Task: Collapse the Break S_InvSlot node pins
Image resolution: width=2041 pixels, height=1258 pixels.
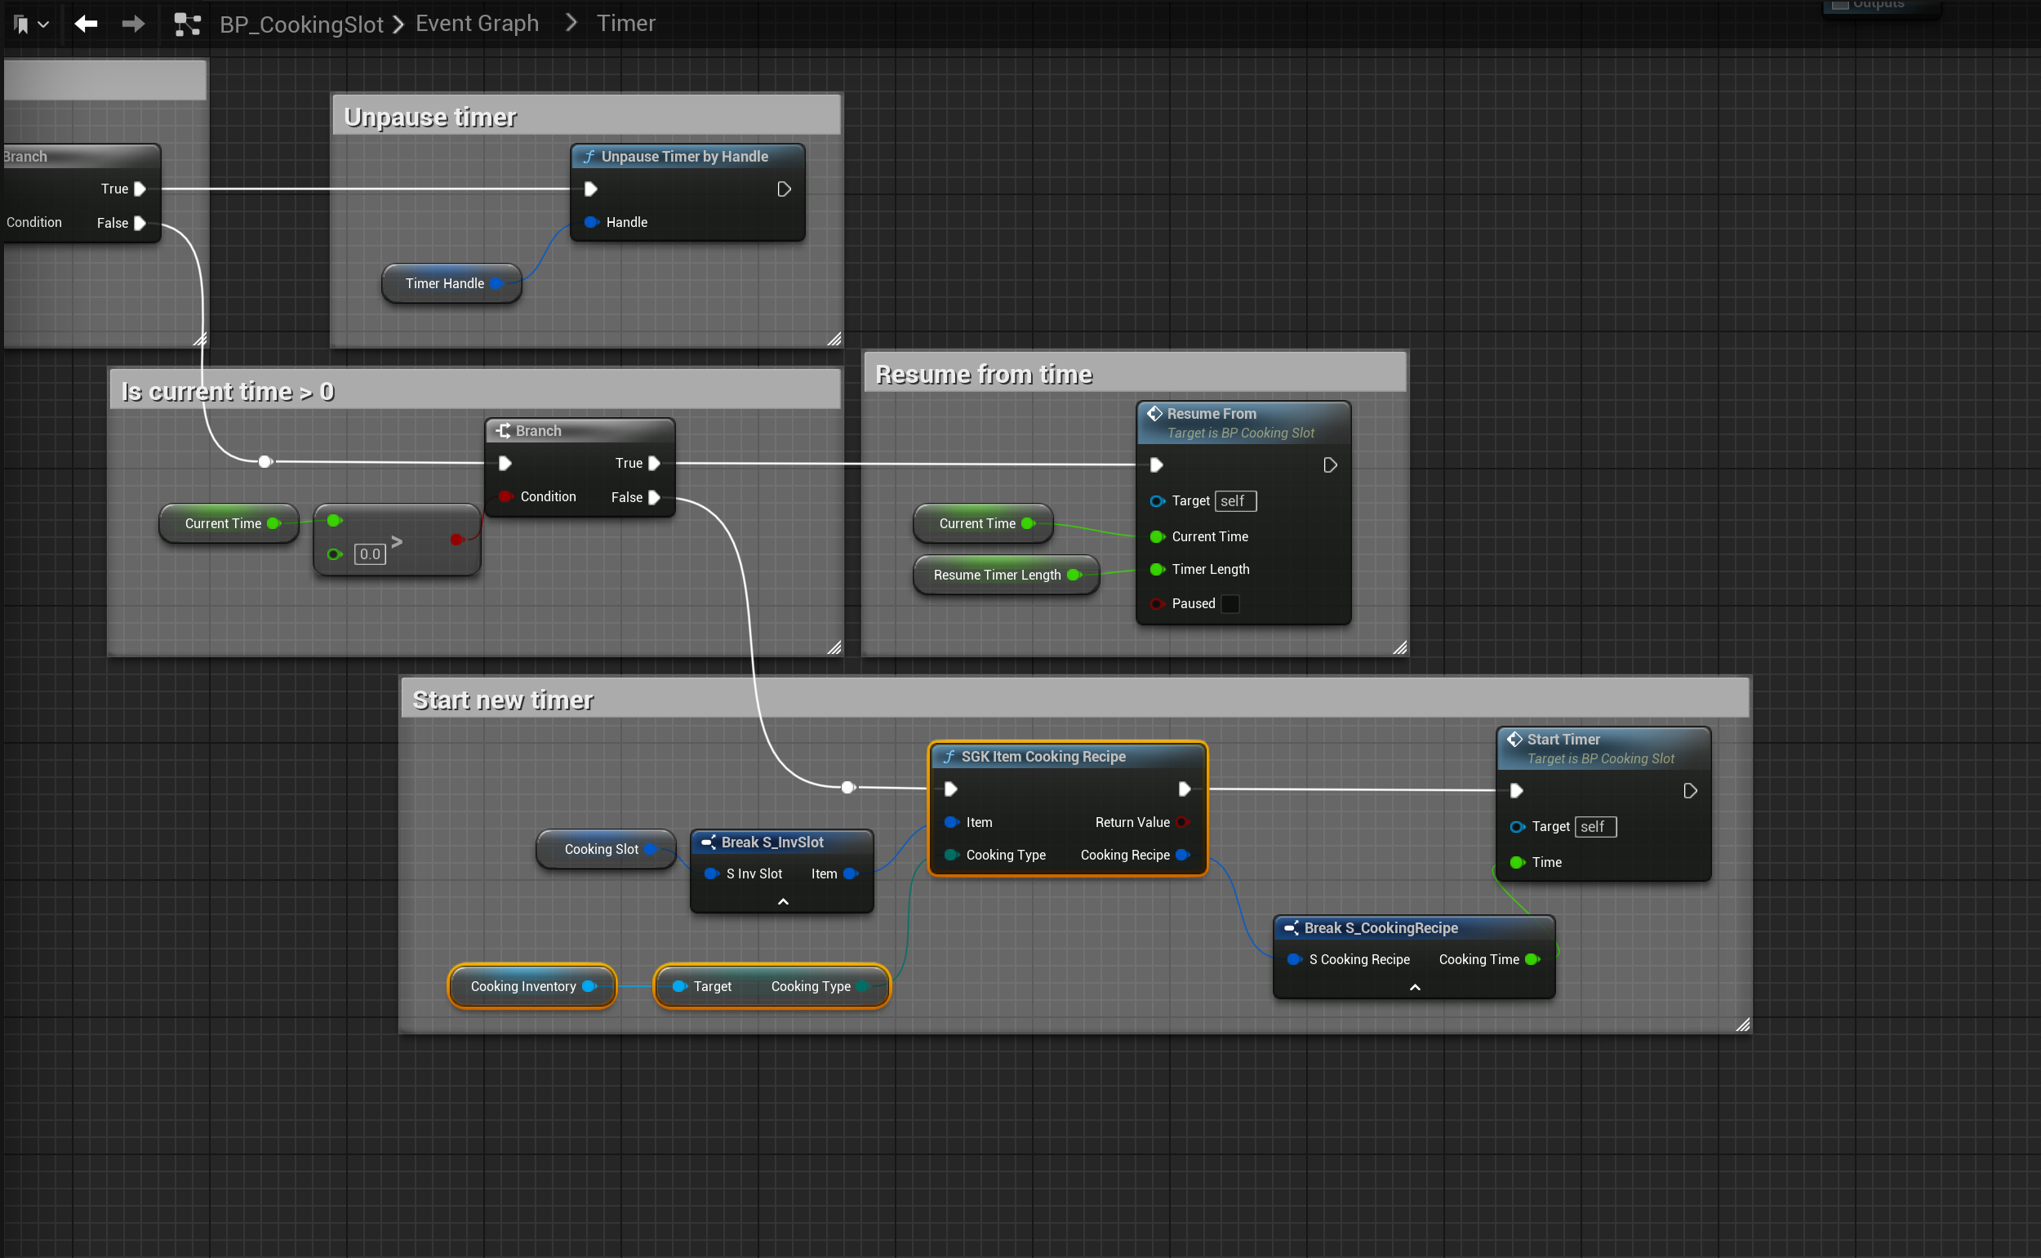Action: click(782, 902)
